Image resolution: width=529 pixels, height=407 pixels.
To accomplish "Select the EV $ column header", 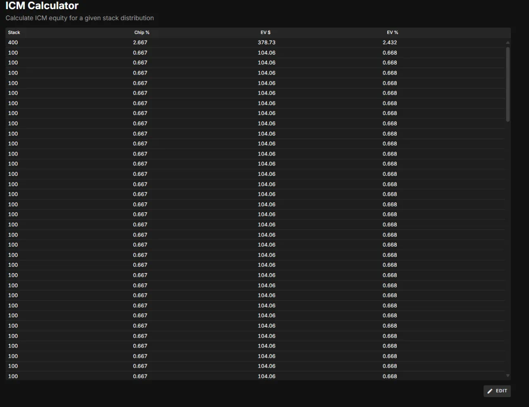I will [266, 32].
